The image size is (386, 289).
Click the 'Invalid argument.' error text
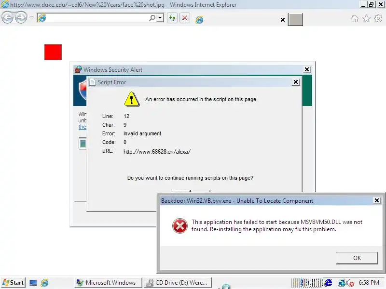(143, 133)
